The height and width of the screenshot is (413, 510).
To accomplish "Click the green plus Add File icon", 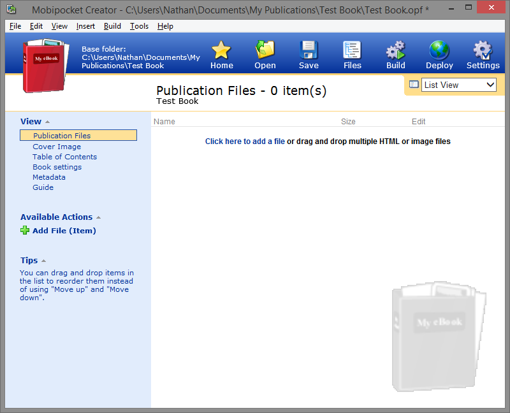I will click(x=25, y=231).
